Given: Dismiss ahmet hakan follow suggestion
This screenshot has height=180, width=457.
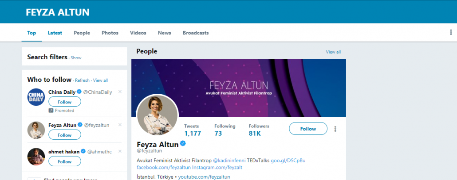Looking at the screenshot, I should 120,151.
